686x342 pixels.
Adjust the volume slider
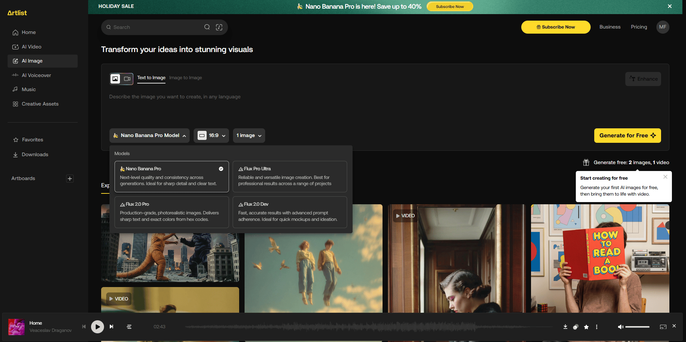coord(638,327)
